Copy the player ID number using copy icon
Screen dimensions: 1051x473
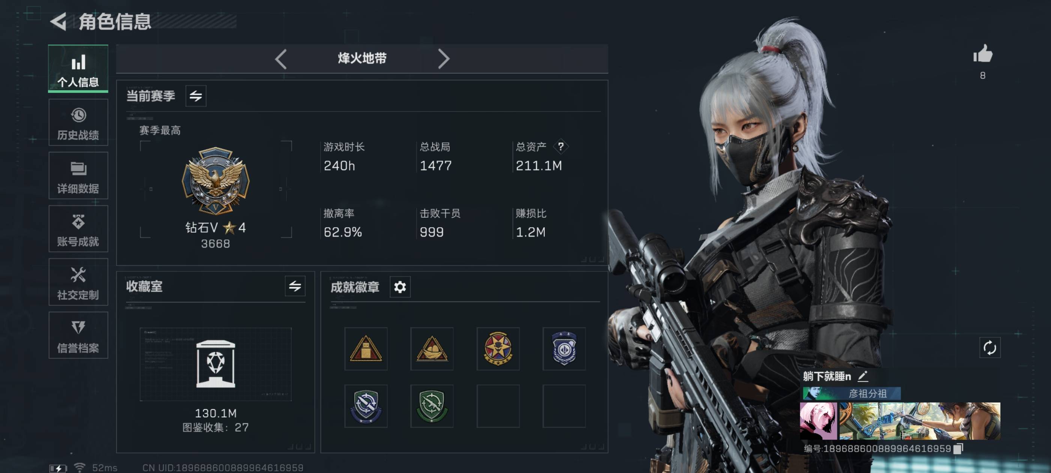(958, 449)
